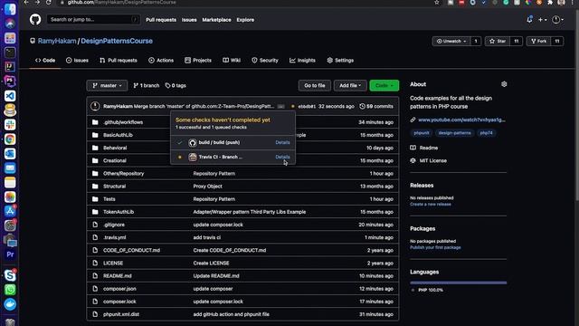Open Details for Travis CI check

(282, 157)
